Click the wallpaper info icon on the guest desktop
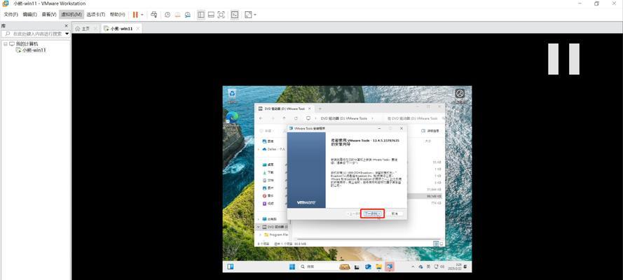 click(460, 93)
